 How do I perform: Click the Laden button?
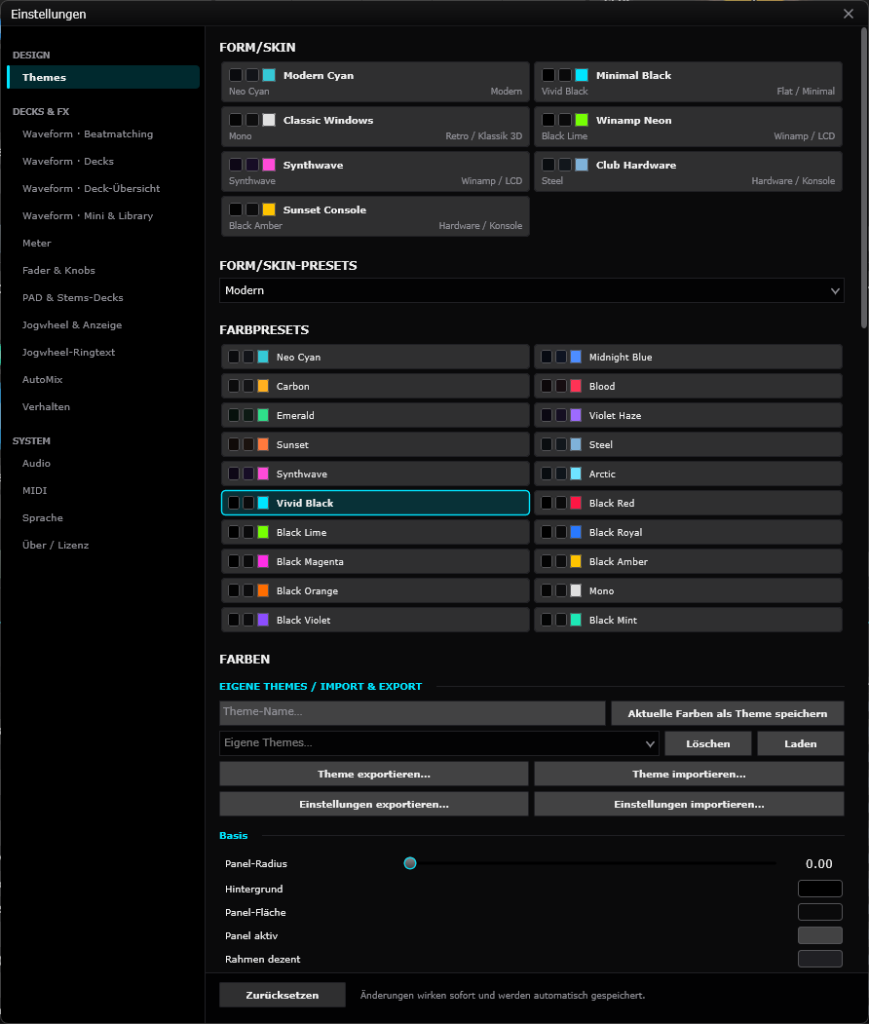coord(801,743)
